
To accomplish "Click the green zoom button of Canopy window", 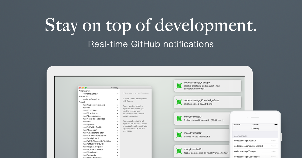I will [x=86, y=88].
